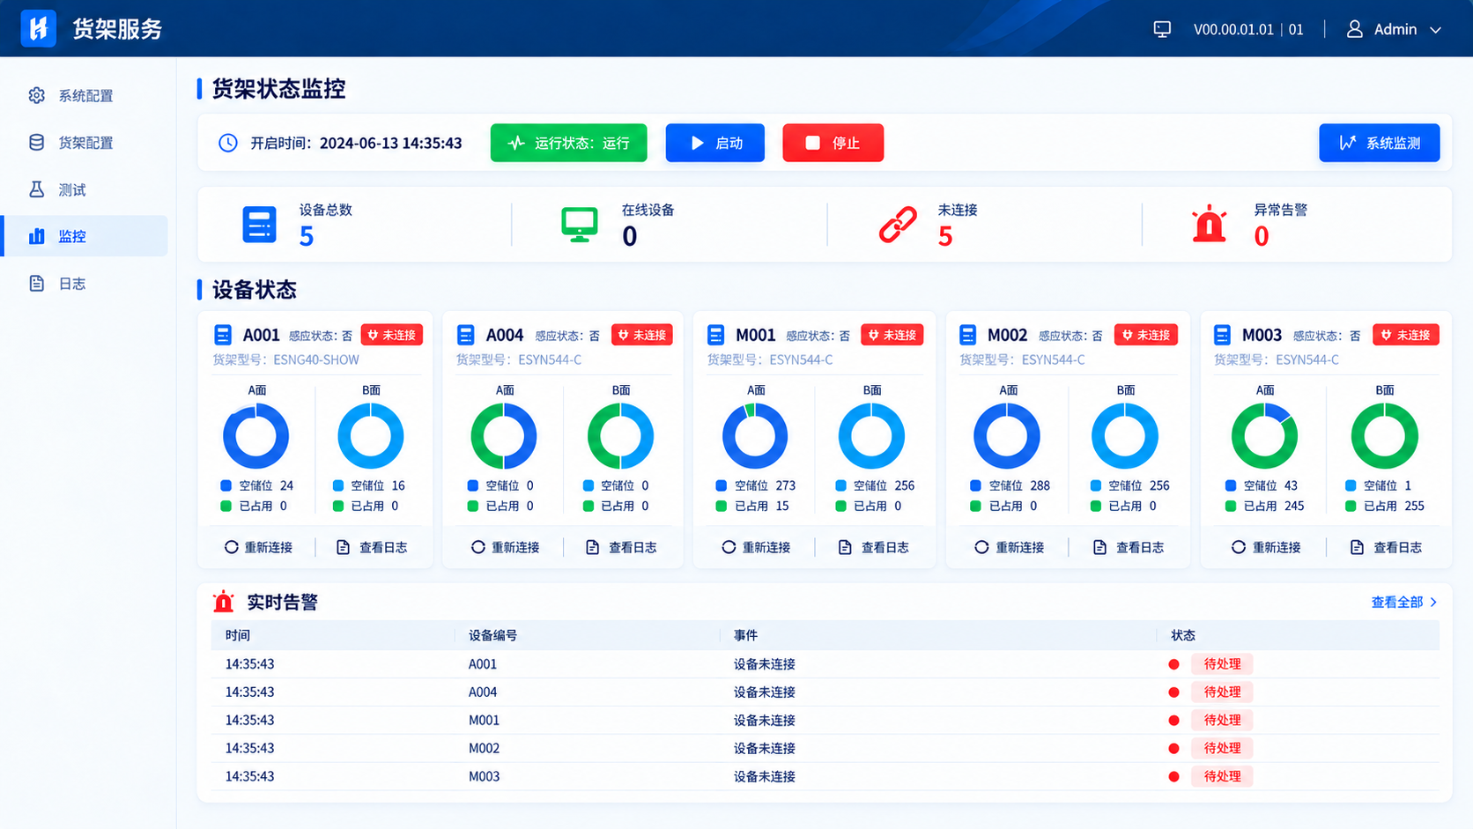Viewport: 1473px width, 829px height.
Task: Open 系统监测 system monitoring
Action: coord(1379,143)
